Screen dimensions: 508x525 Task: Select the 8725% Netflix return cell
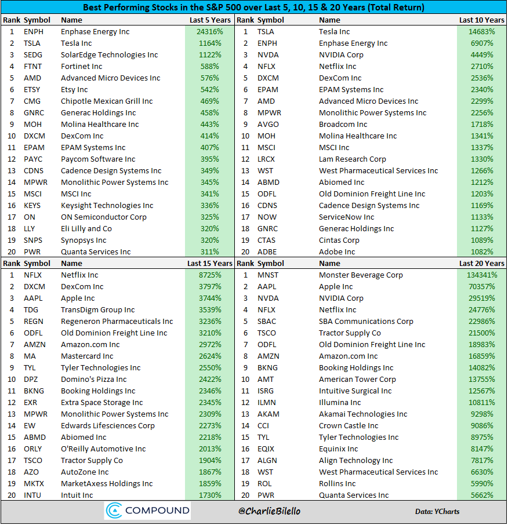(210, 275)
